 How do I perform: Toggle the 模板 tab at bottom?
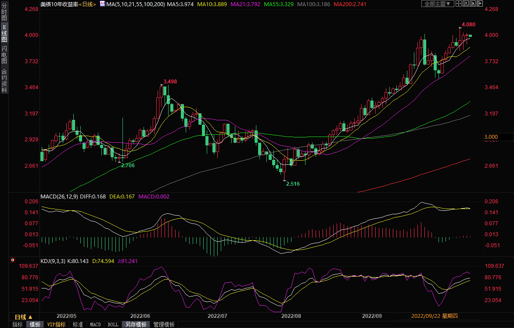coord(35,324)
